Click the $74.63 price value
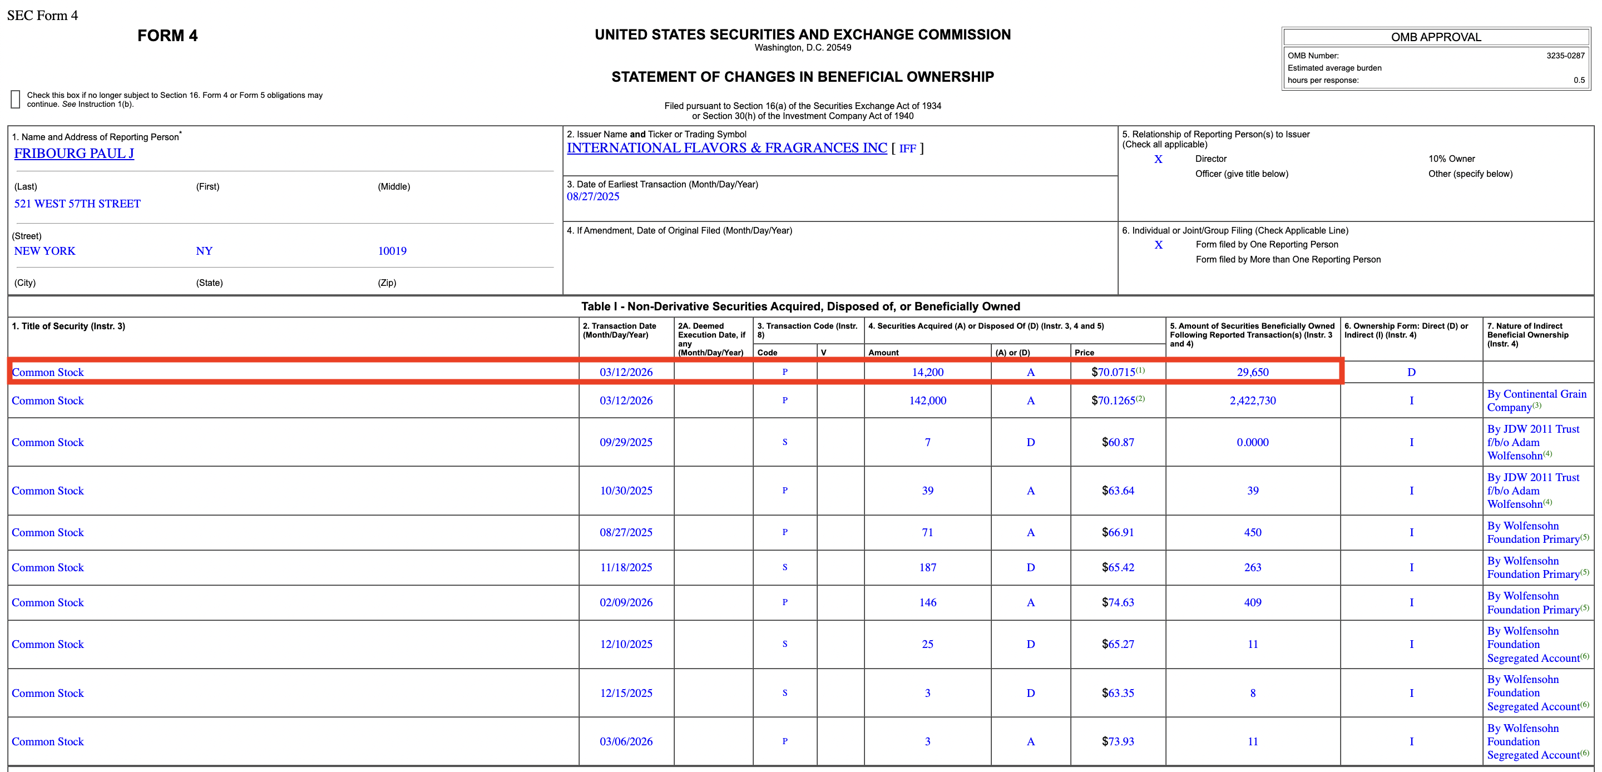This screenshot has width=1602, height=772. click(x=1118, y=602)
